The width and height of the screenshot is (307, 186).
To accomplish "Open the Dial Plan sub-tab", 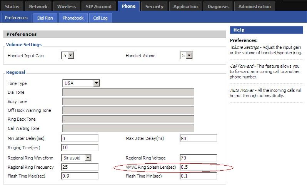I will point(45,18).
